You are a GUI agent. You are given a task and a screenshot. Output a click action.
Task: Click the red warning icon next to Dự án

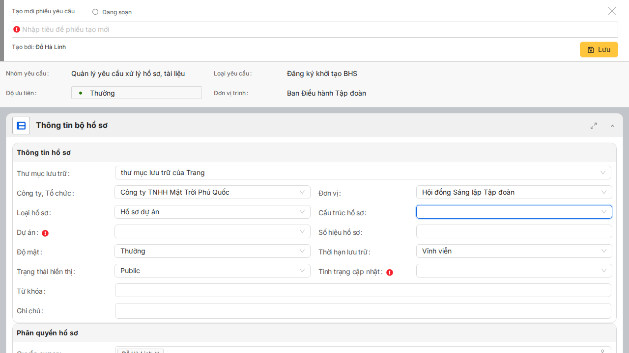[x=45, y=233]
